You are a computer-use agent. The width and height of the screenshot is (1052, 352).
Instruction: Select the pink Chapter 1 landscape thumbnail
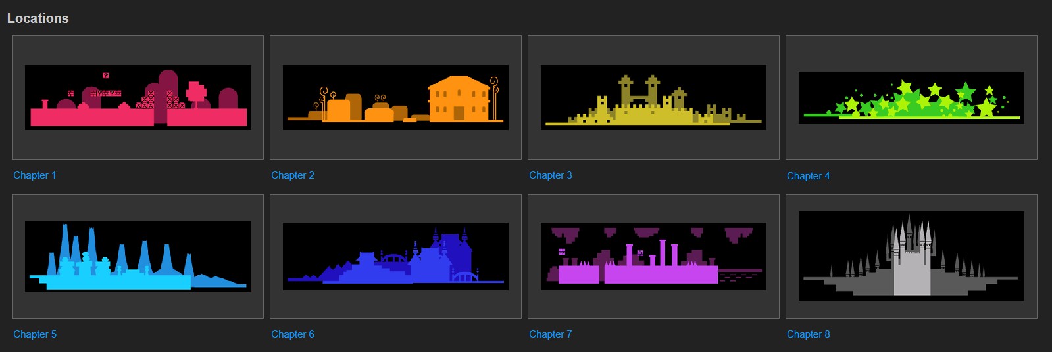click(138, 97)
